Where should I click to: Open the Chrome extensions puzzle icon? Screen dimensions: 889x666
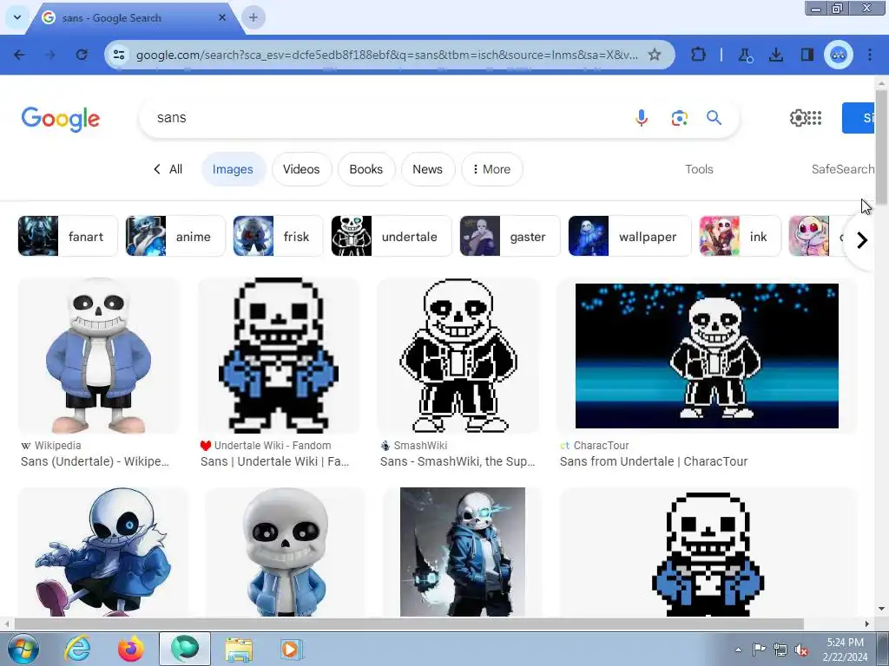tap(699, 55)
